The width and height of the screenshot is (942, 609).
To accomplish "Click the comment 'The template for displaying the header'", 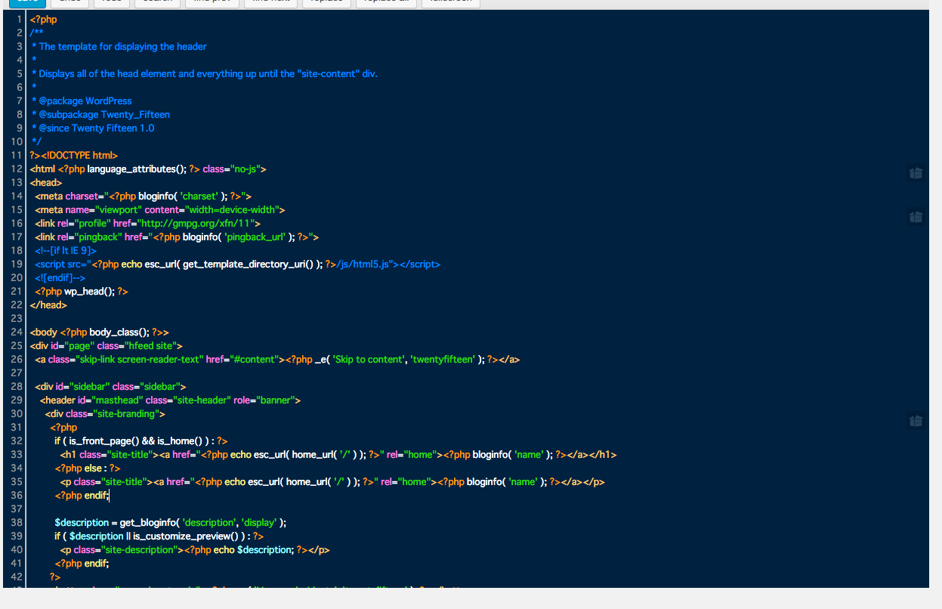I will [122, 46].
